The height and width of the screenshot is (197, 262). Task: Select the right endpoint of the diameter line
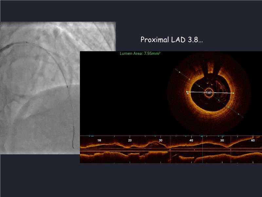click(x=233, y=93)
